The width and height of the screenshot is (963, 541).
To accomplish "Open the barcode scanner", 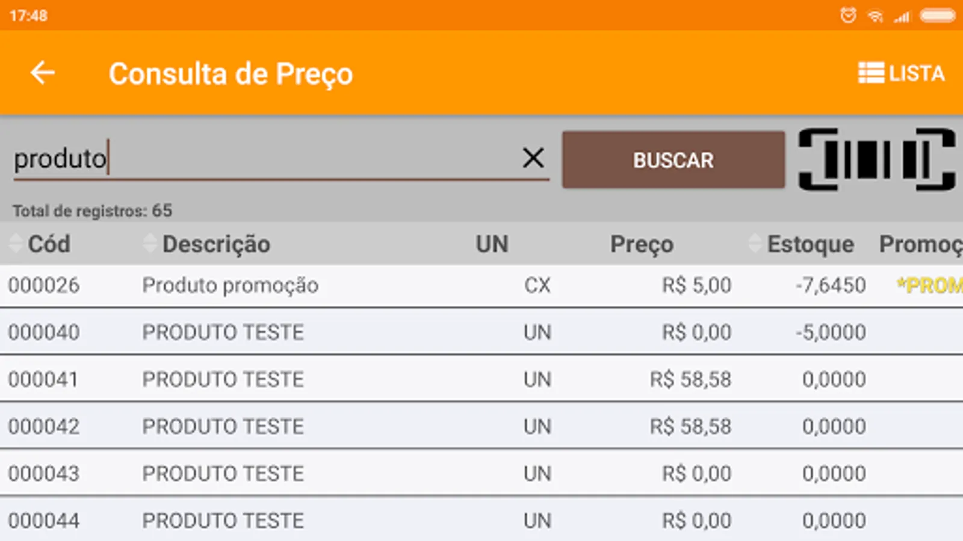I will [876, 160].
